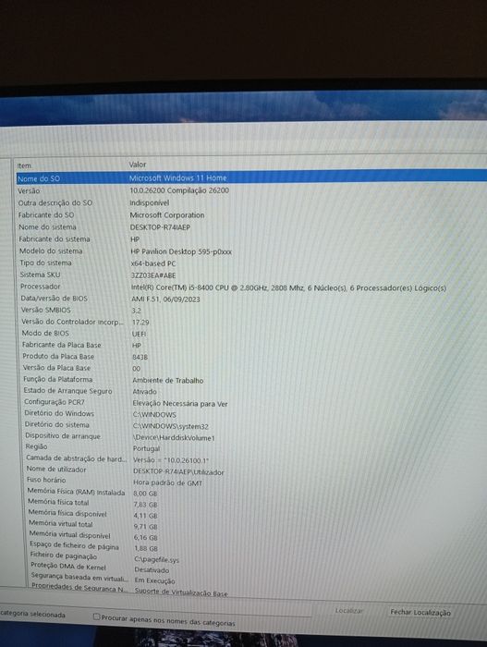The height and width of the screenshot is (647, 487).
Task: Click the value '3ZZ03EA#ABE'
Action: 153,275
